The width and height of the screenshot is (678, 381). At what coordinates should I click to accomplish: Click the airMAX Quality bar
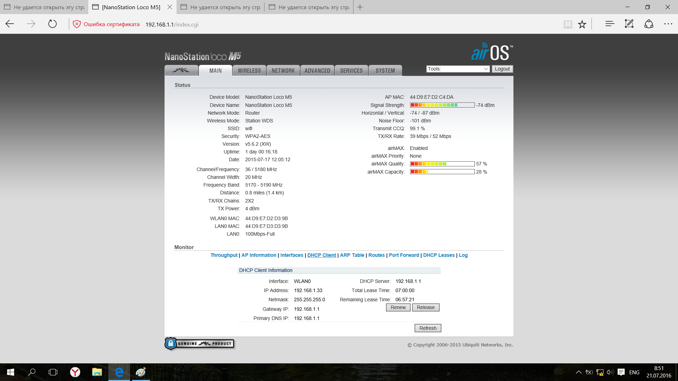tap(442, 164)
